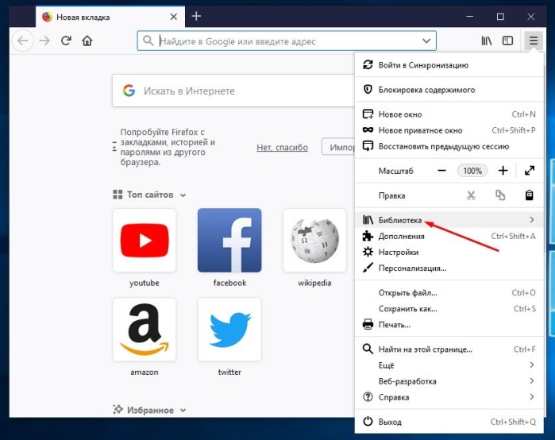
Task: Select Открыть файл...
Action: click(x=449, y=293)
